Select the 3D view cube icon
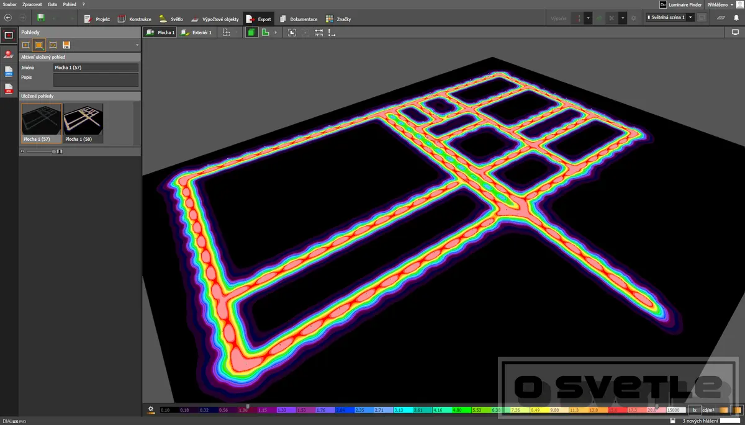 click(x=251, y=32)
